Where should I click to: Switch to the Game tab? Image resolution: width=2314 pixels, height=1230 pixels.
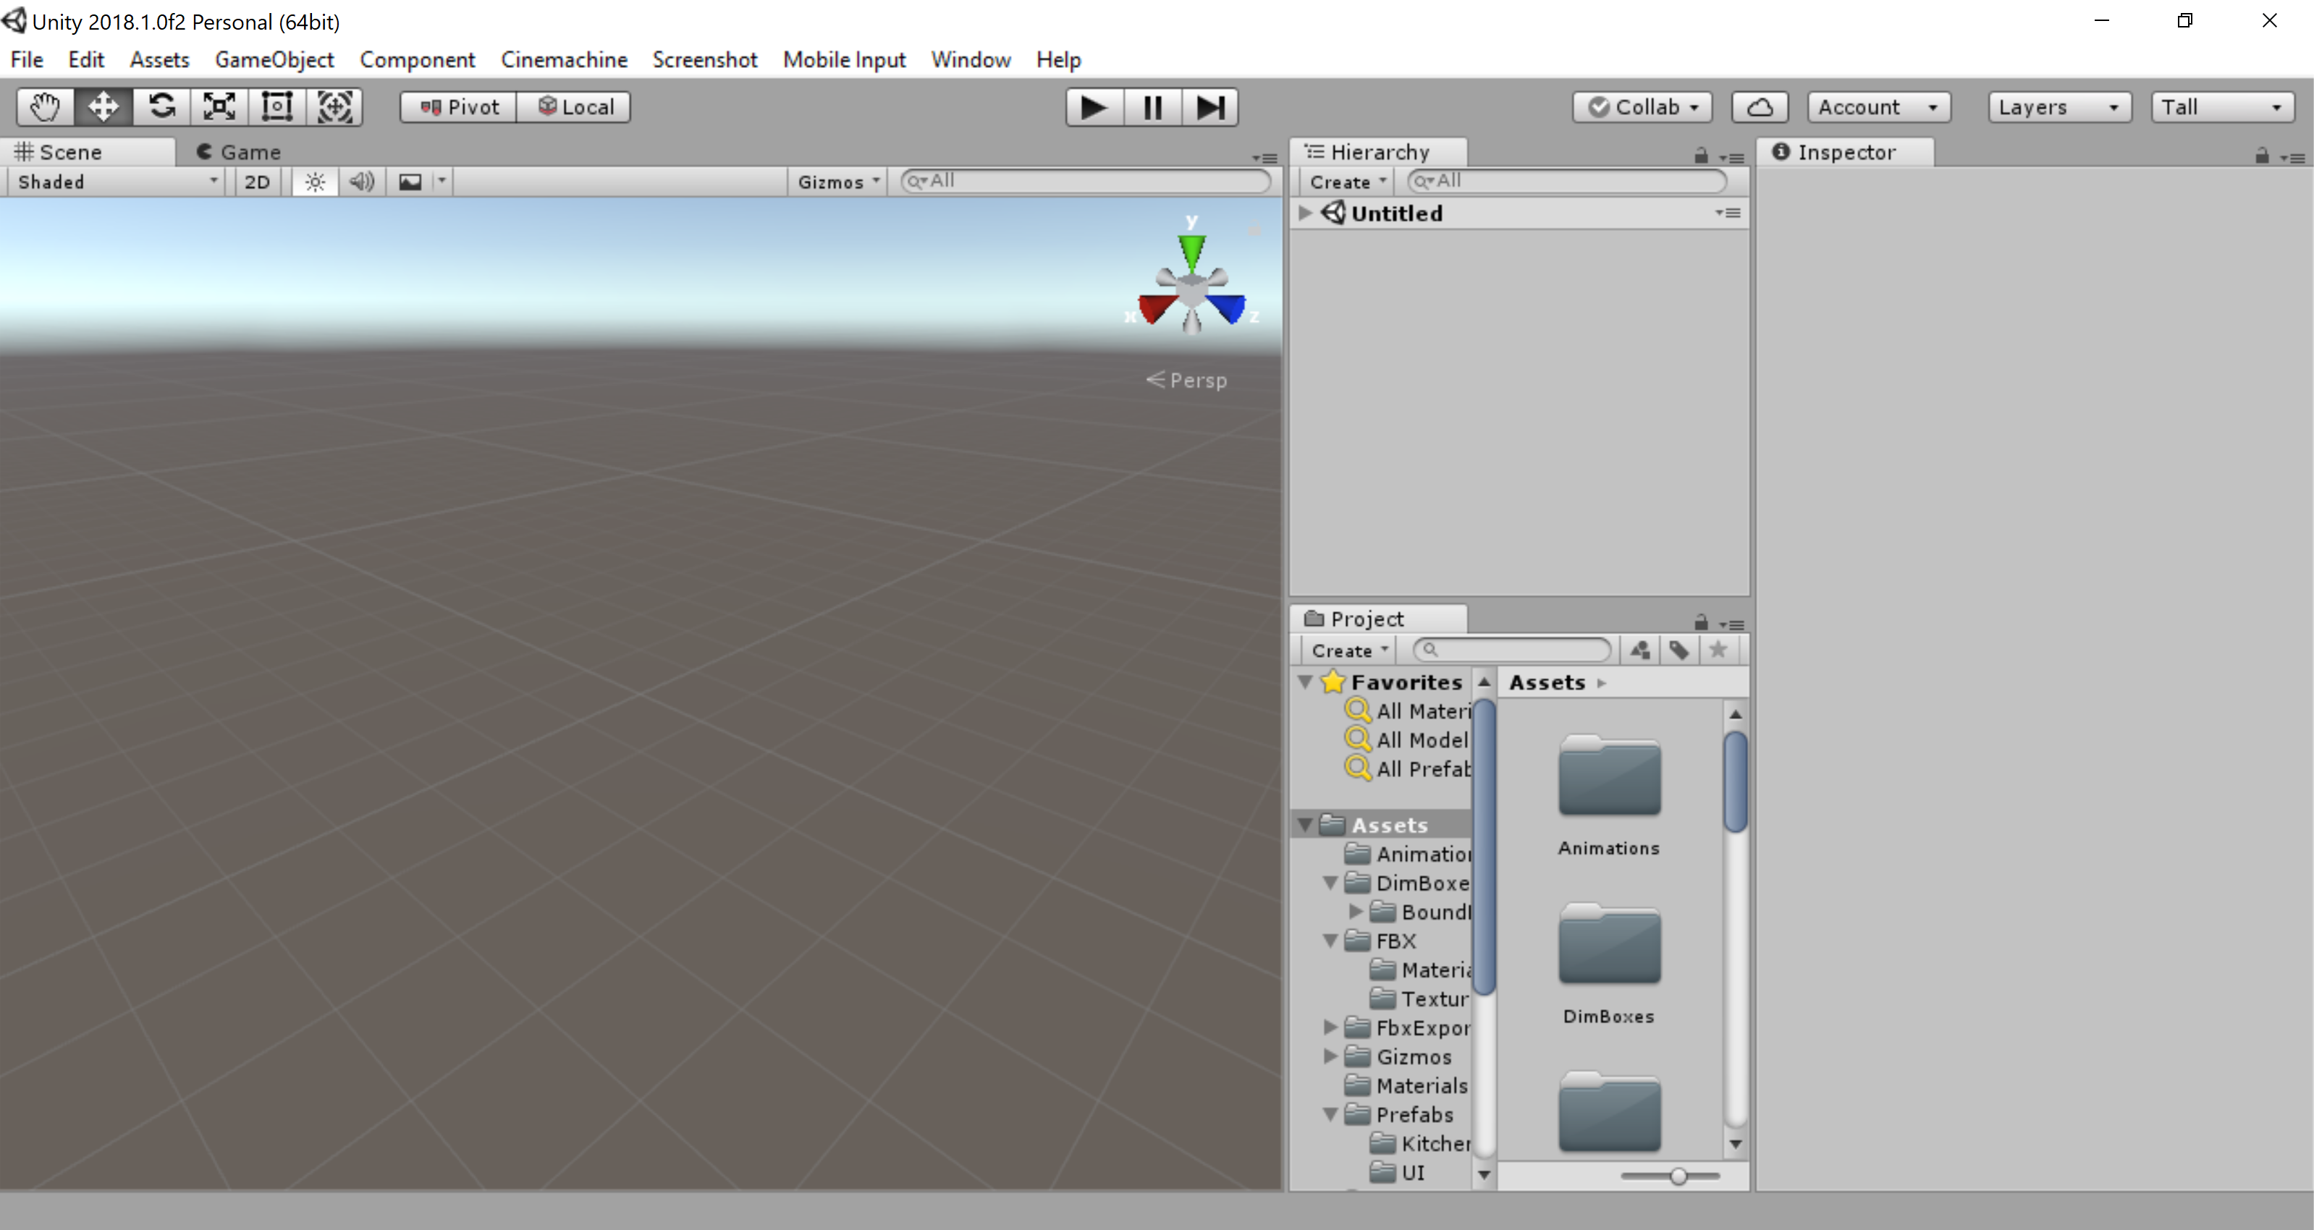(239, 152)
